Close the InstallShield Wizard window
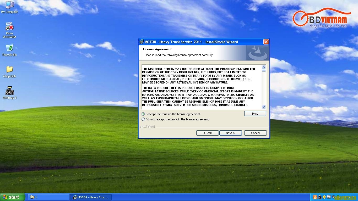358x201 pixels. (x=266, y=42)
